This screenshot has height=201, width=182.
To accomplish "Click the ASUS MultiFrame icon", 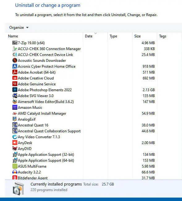I will coord(15,166).
